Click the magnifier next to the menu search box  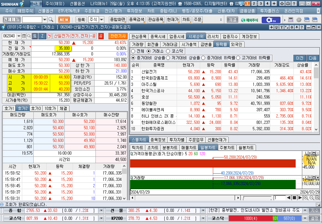[51, 20]
